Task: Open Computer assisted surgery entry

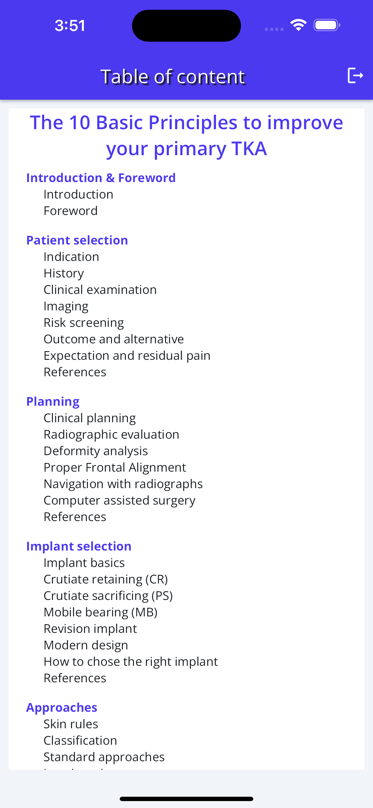Action: (119, 500)
